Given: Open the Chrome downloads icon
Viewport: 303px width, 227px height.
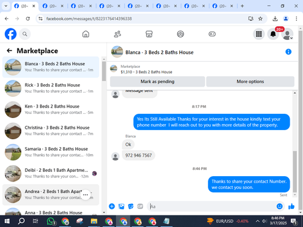Looking at the screenshot, I should 275,19.
